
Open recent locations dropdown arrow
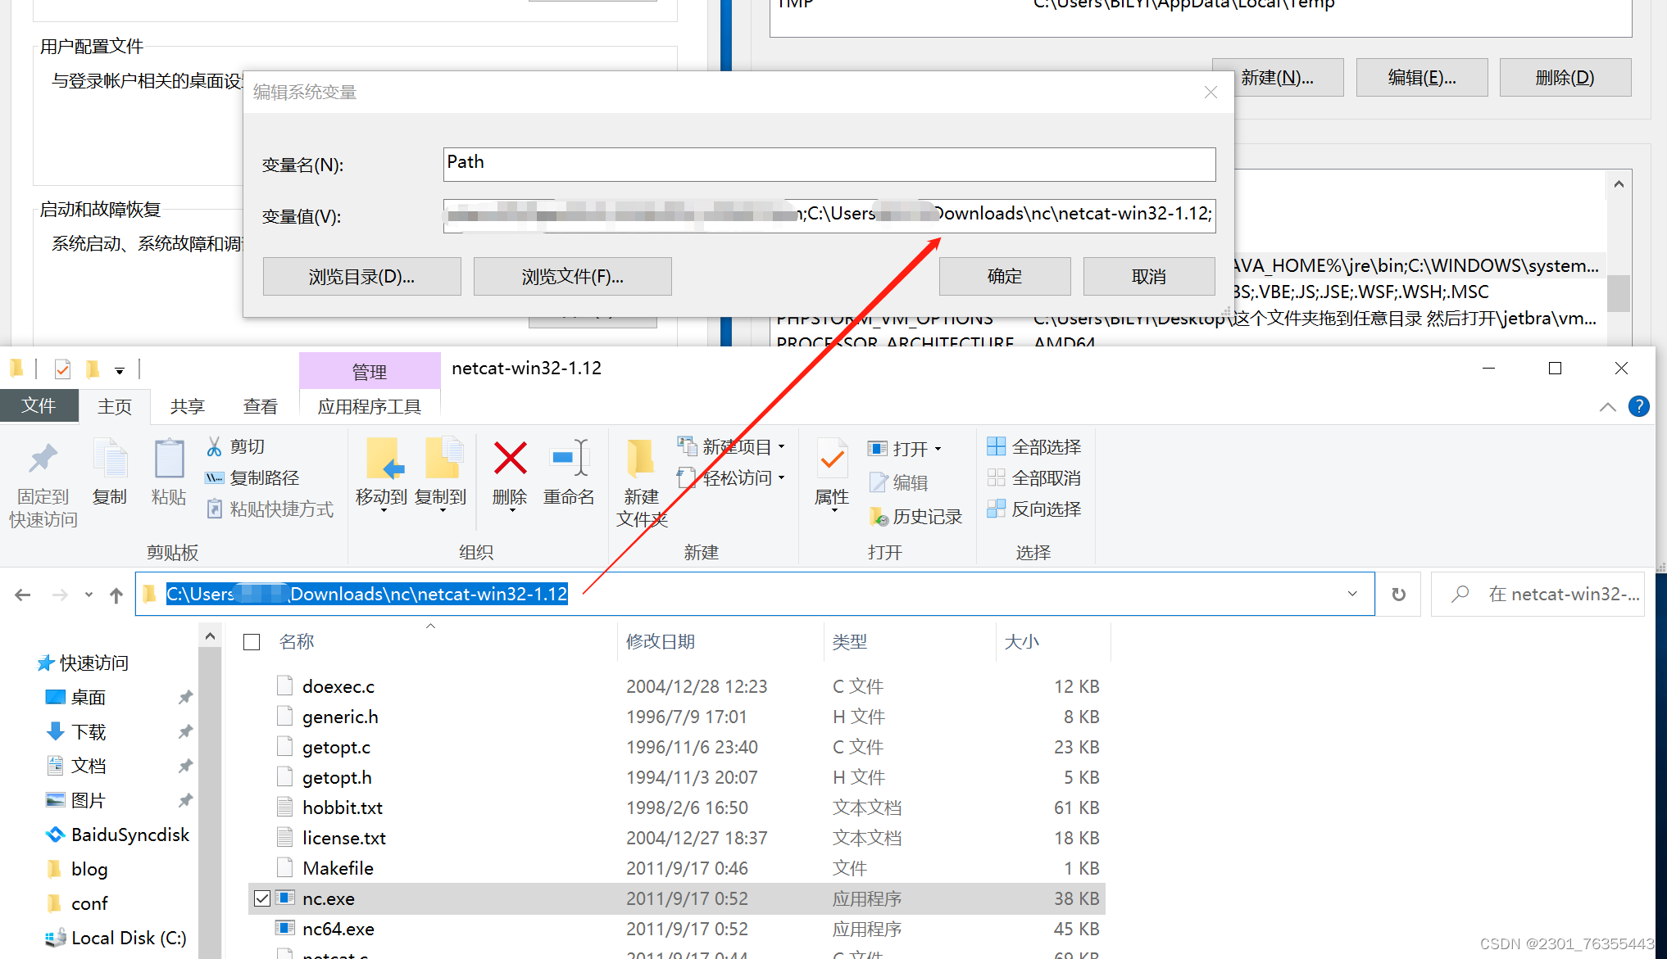click(x=89, y=595)
